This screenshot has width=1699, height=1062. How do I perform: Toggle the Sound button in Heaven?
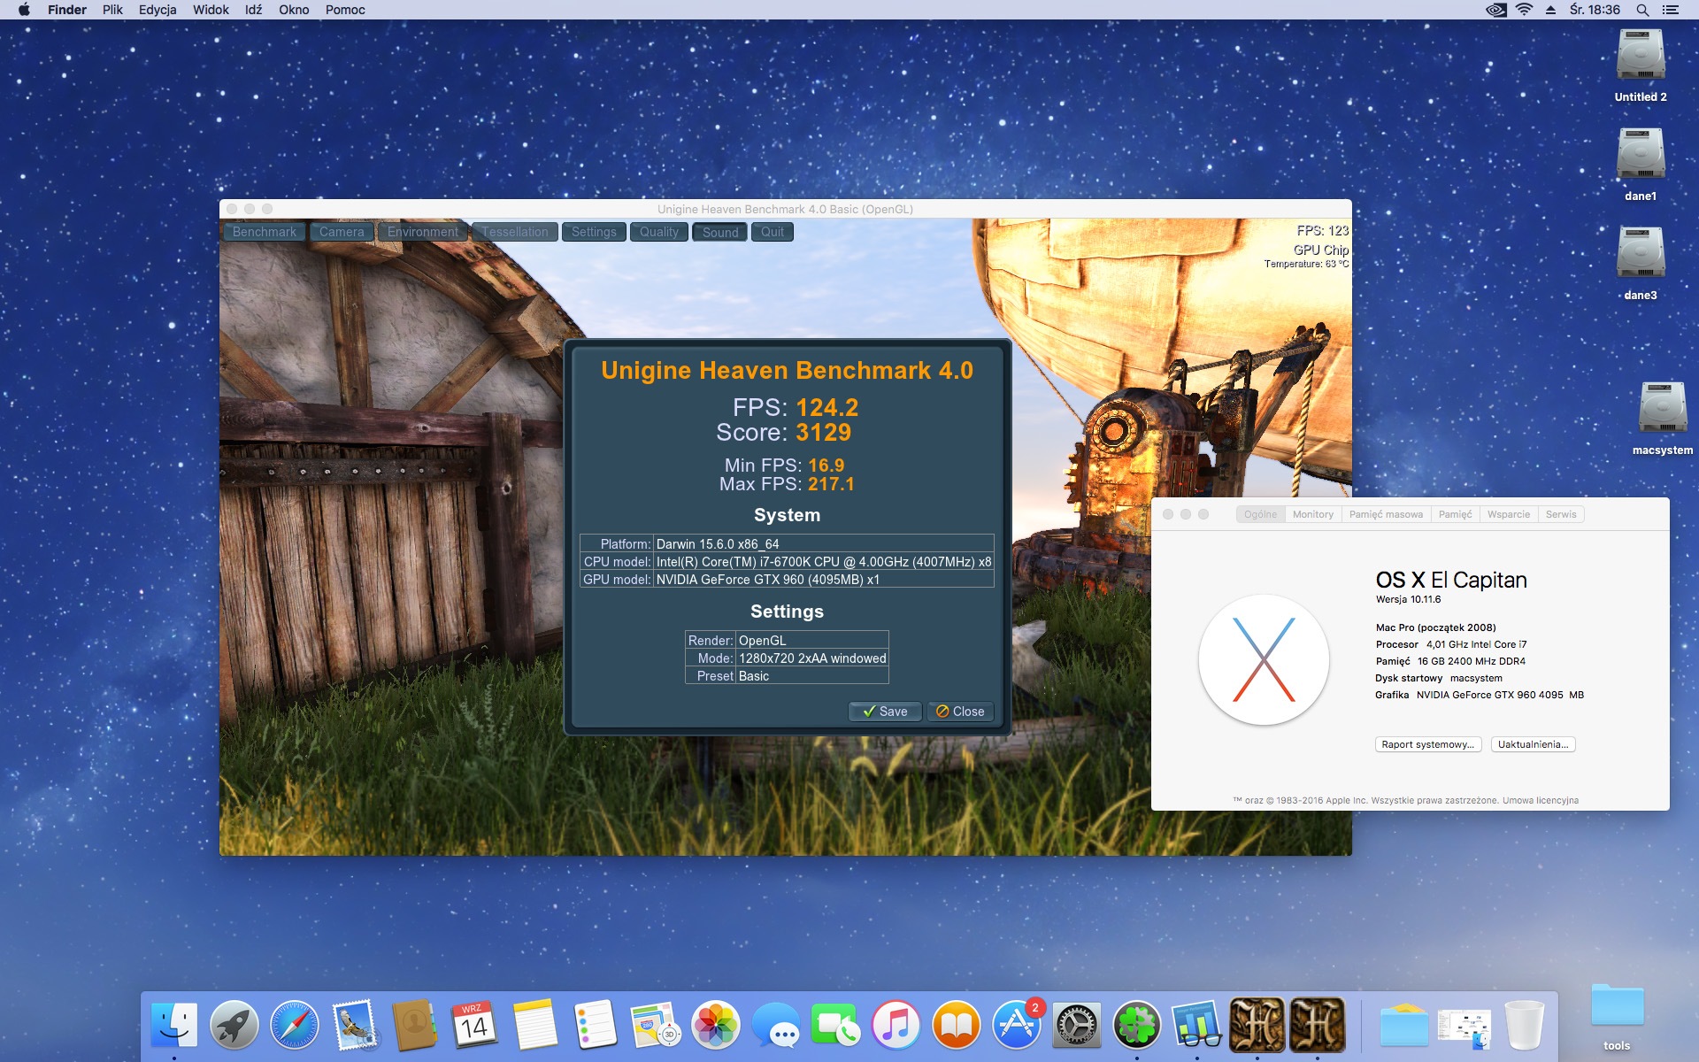point(720,232)
